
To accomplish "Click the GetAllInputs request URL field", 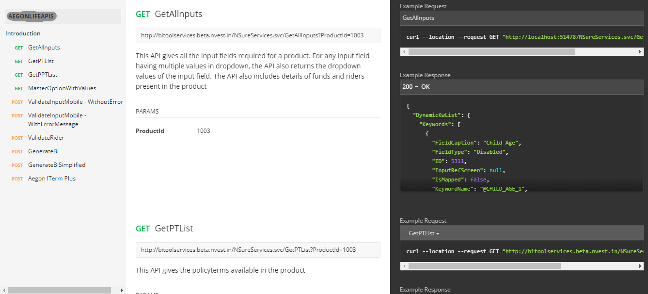I will (258, 35).
